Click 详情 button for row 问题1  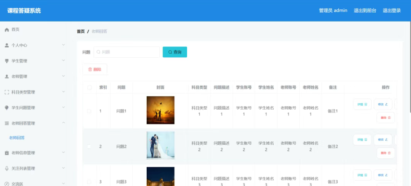(362, 104)
